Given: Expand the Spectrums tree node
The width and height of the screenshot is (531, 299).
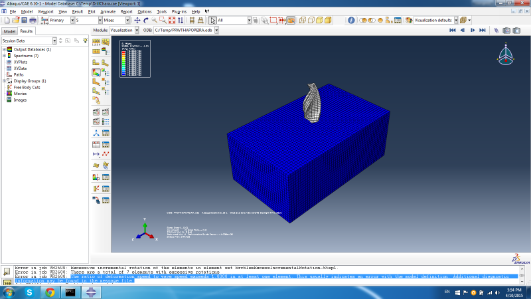Looking at the screenshot, I should tap(4, 56).
